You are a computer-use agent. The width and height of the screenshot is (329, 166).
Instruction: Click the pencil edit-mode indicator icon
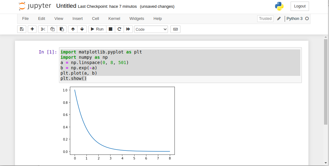point(279,19)
